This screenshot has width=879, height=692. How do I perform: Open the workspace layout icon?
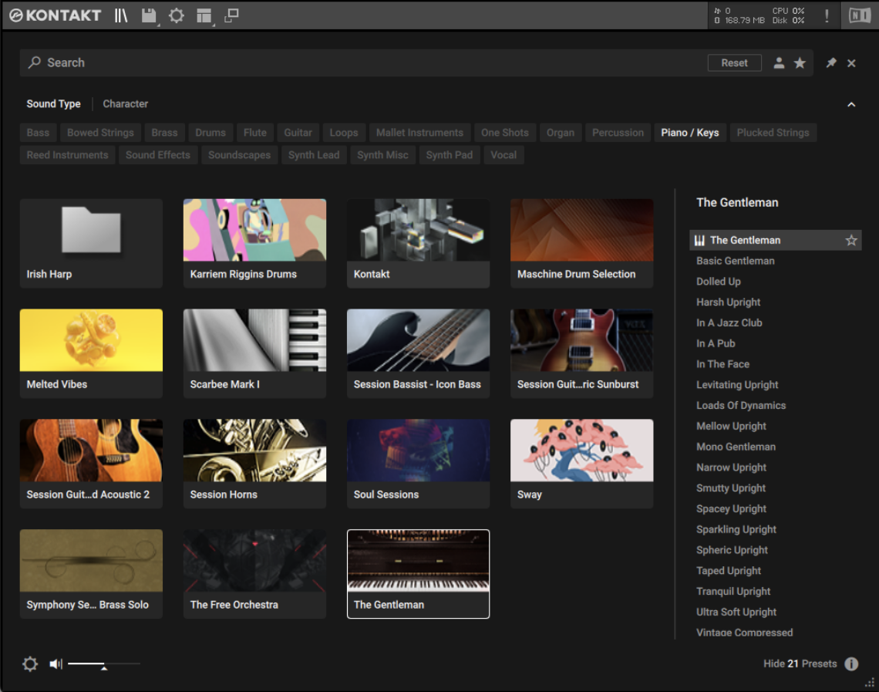pyautogui.click(x=204, y=15)
